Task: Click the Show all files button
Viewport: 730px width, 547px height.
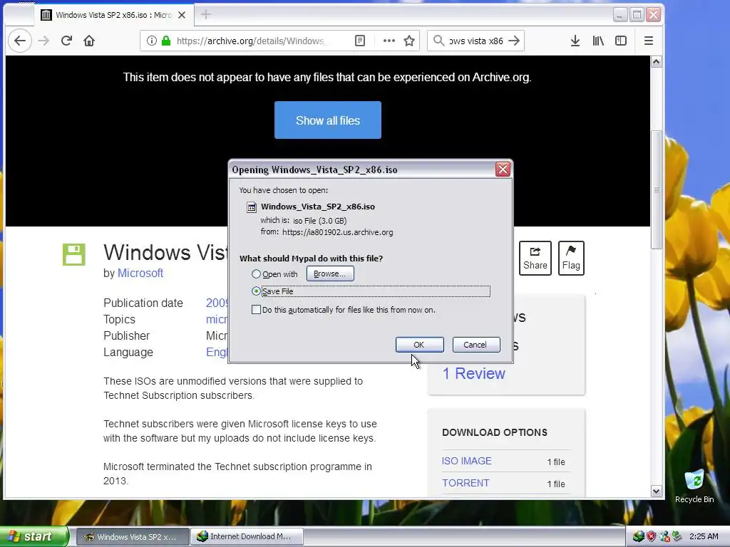Action: [x=328, y=120]
